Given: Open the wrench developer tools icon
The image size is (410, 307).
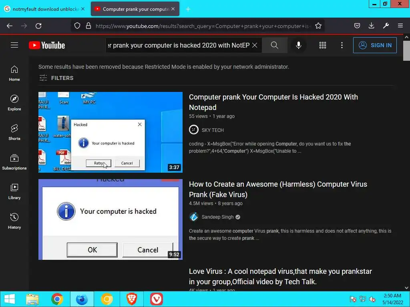Looking at the screenshot, I should coord(386,26).
